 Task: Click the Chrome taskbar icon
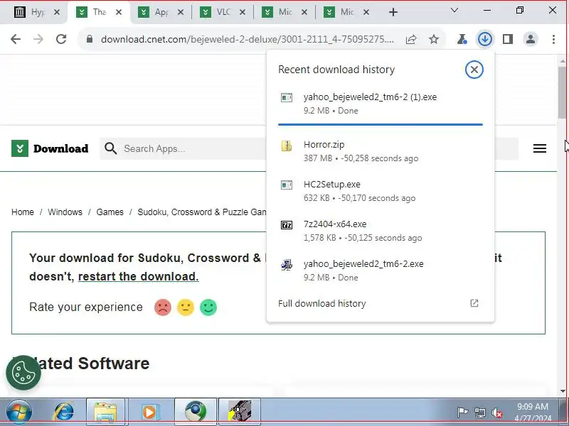195,412
